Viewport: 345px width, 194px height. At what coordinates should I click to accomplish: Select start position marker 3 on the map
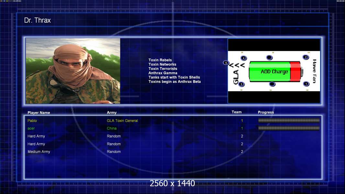pos(241,84)
